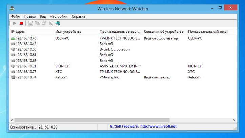
Task: Select row with IP 192.168.10.73
Action: (123, 72)
